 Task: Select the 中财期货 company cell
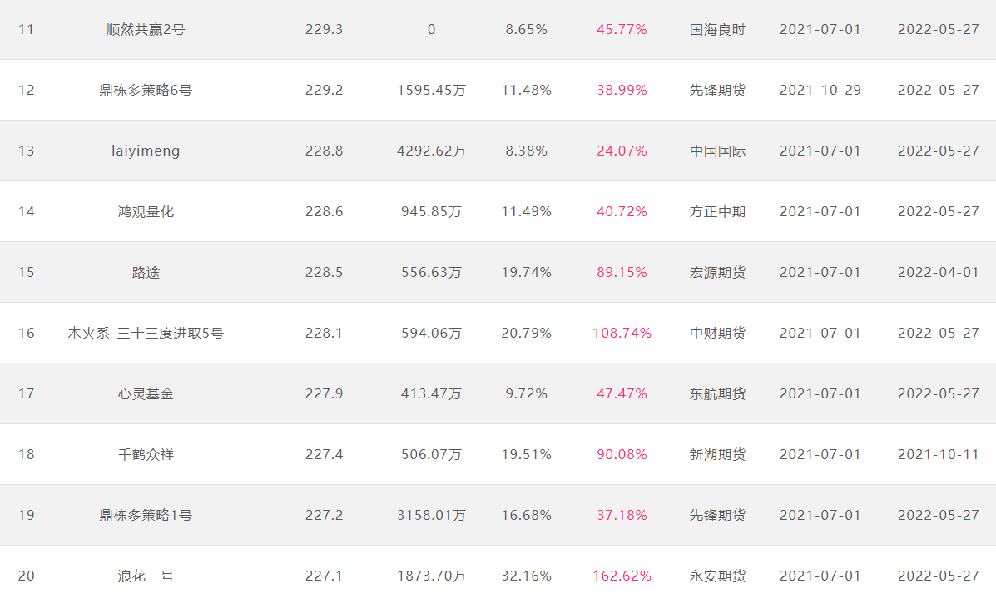(x=717, y=334)
